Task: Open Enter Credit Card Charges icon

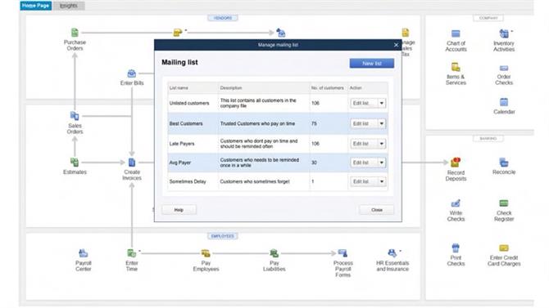Action: click(503, 248)
